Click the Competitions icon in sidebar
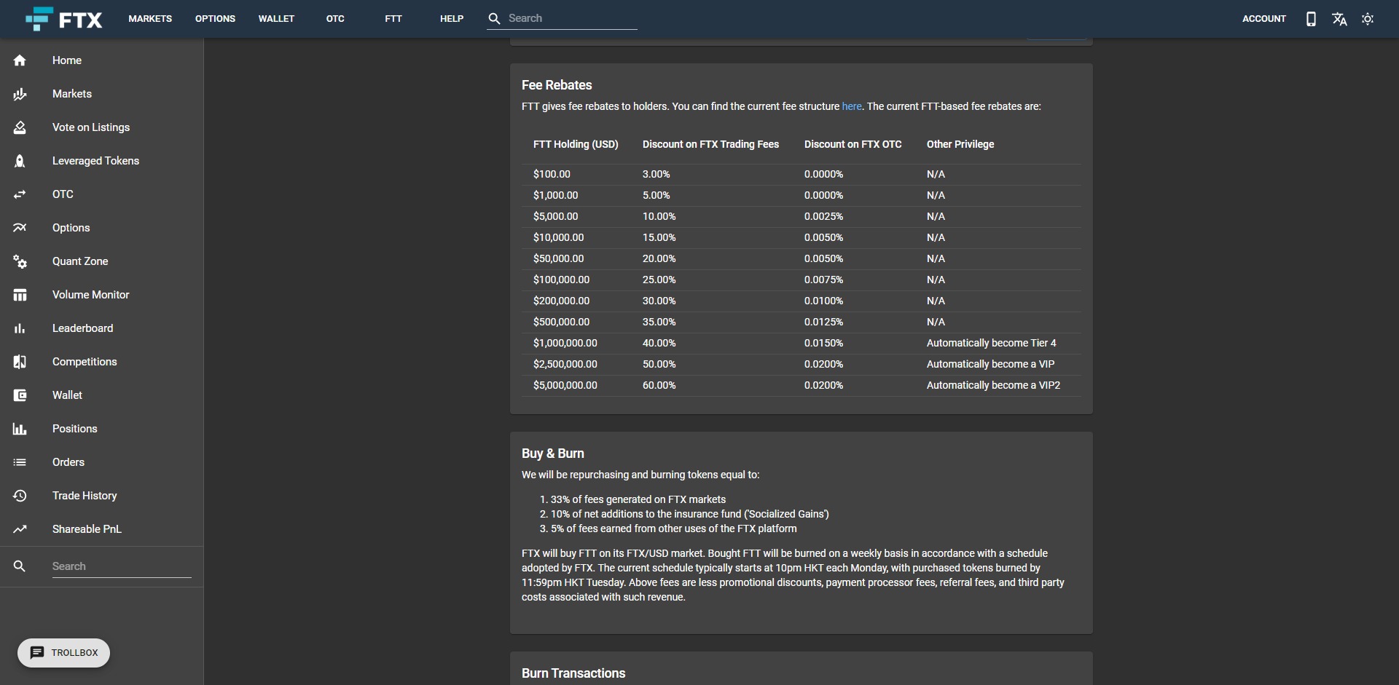This screenshot has width=1399, height=685. pos(20,362)
